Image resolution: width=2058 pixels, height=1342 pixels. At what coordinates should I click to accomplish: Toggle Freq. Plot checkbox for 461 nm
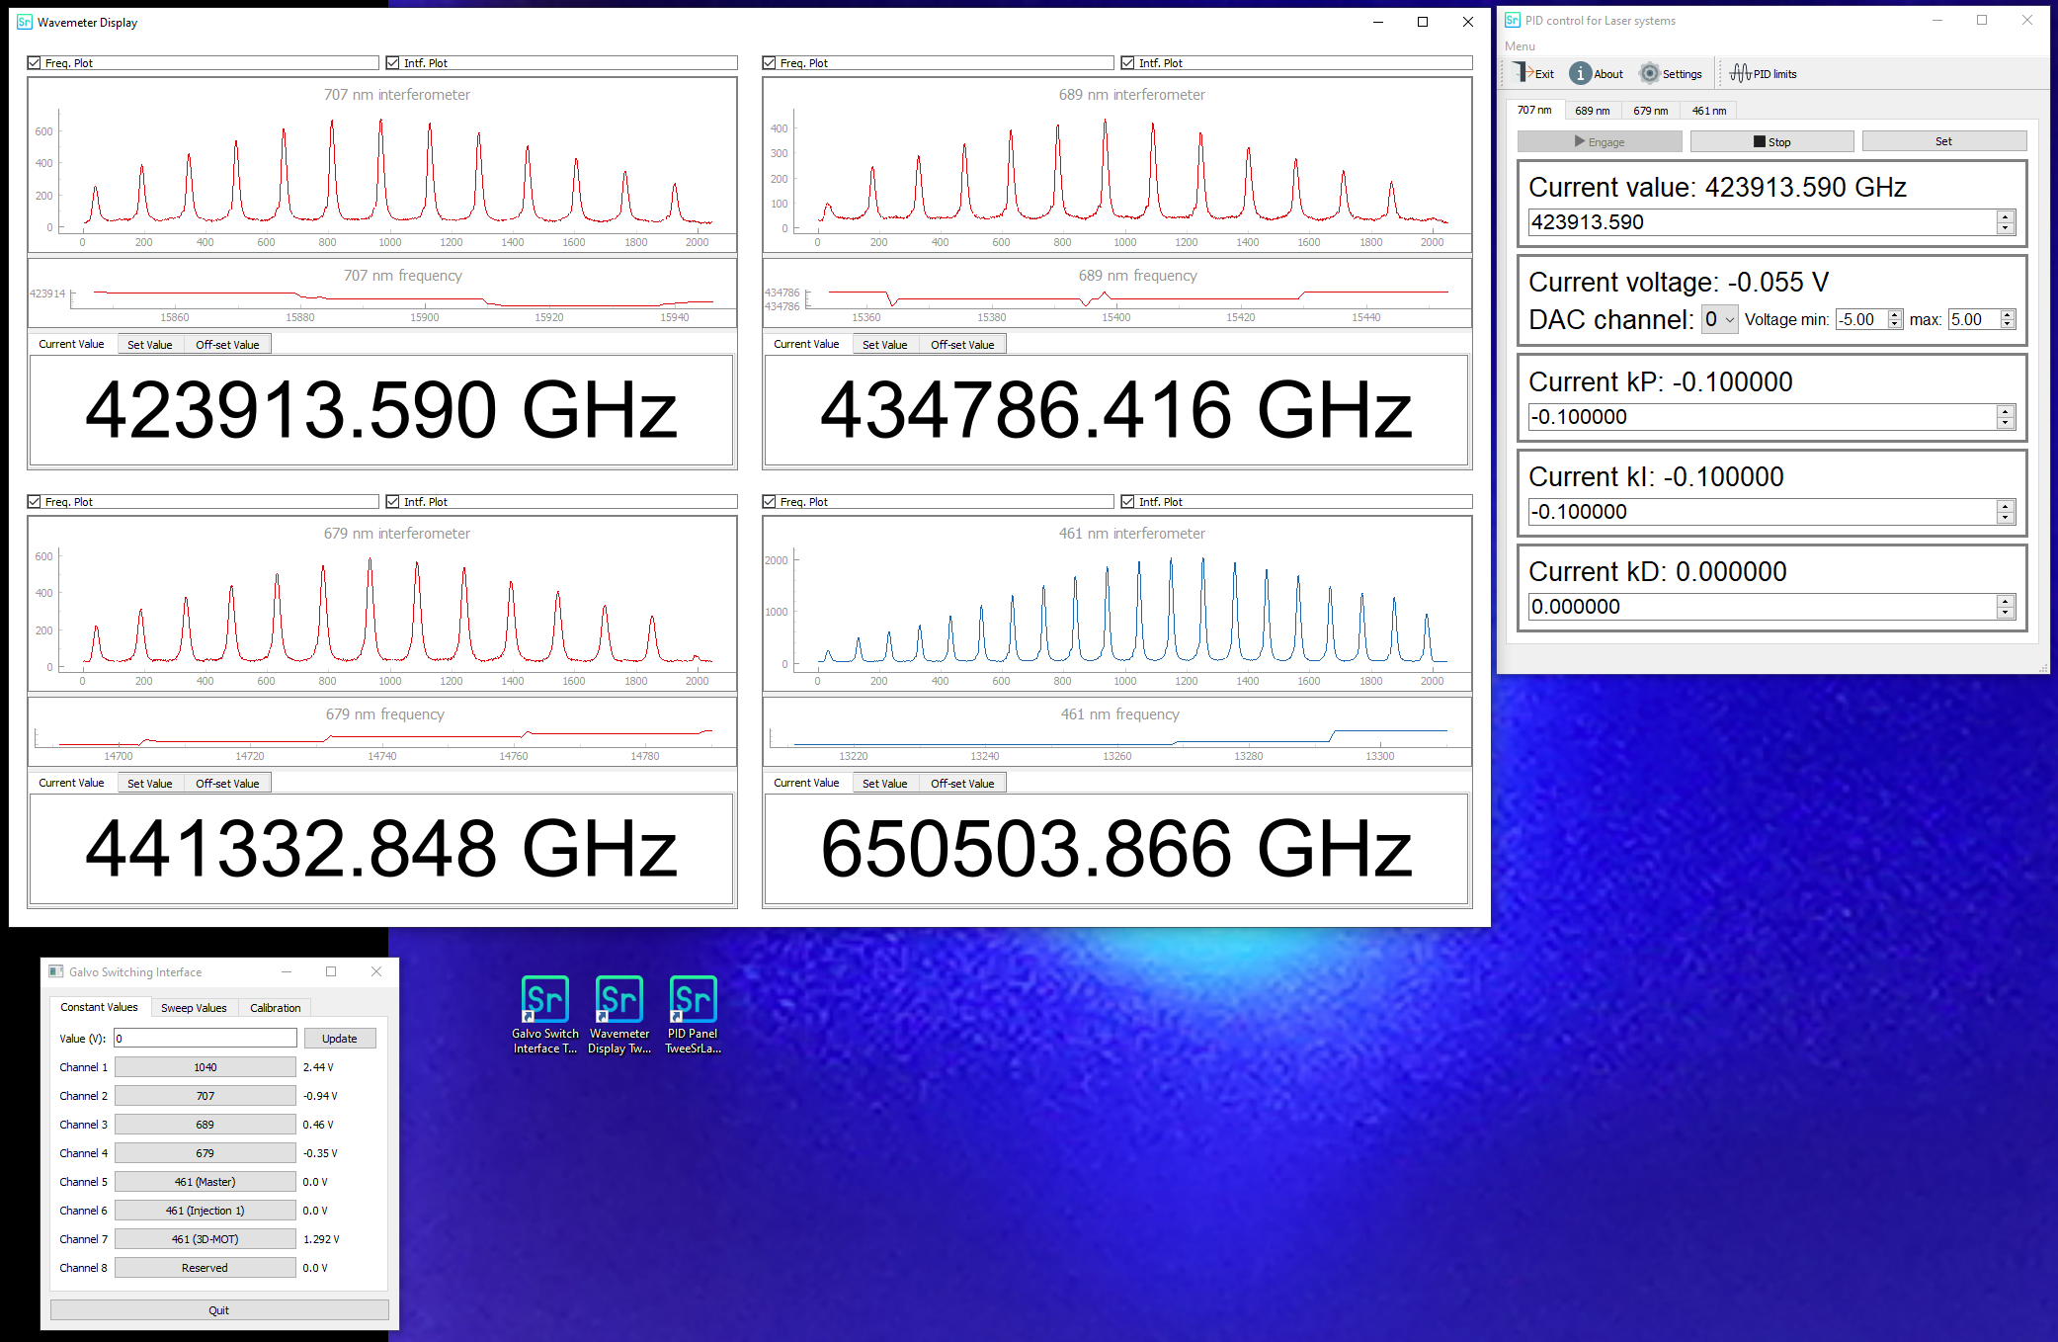point(770,501)
